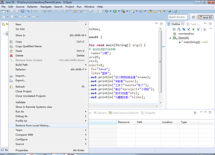This screenshot has width=215, height=155.
Task: Choose New in the context menu
Action: pos(49,24)
